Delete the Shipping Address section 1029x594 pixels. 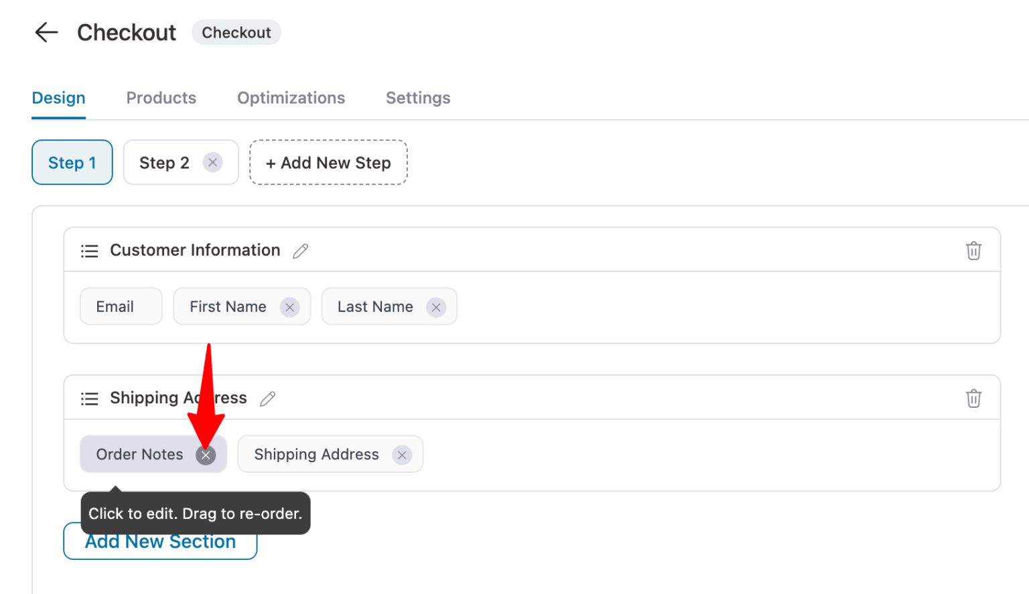[973, 398]
